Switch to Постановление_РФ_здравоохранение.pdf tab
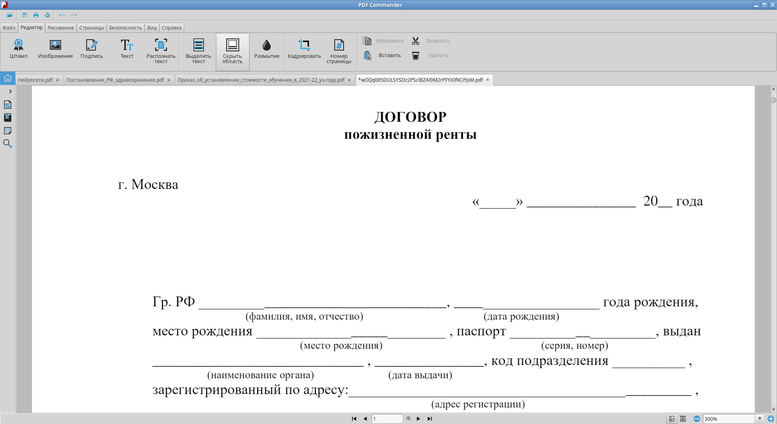The height and width of the screenshot is (424, 777). pyautogui.click(x=115, y=80)
